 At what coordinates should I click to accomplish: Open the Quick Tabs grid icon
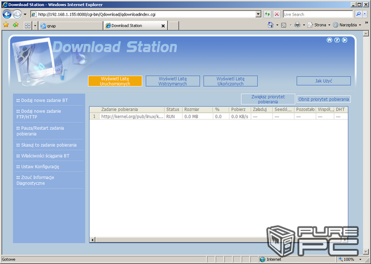pyautogui.click(x=28, y=25)
